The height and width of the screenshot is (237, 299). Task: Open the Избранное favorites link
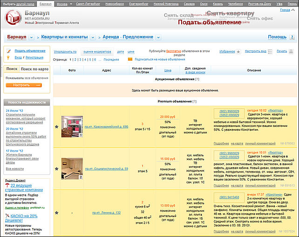[227, 51]
